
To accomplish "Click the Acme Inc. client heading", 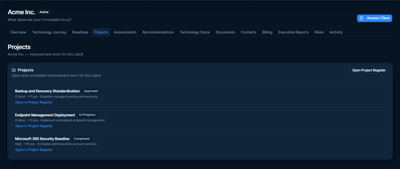I will point(21,12).
